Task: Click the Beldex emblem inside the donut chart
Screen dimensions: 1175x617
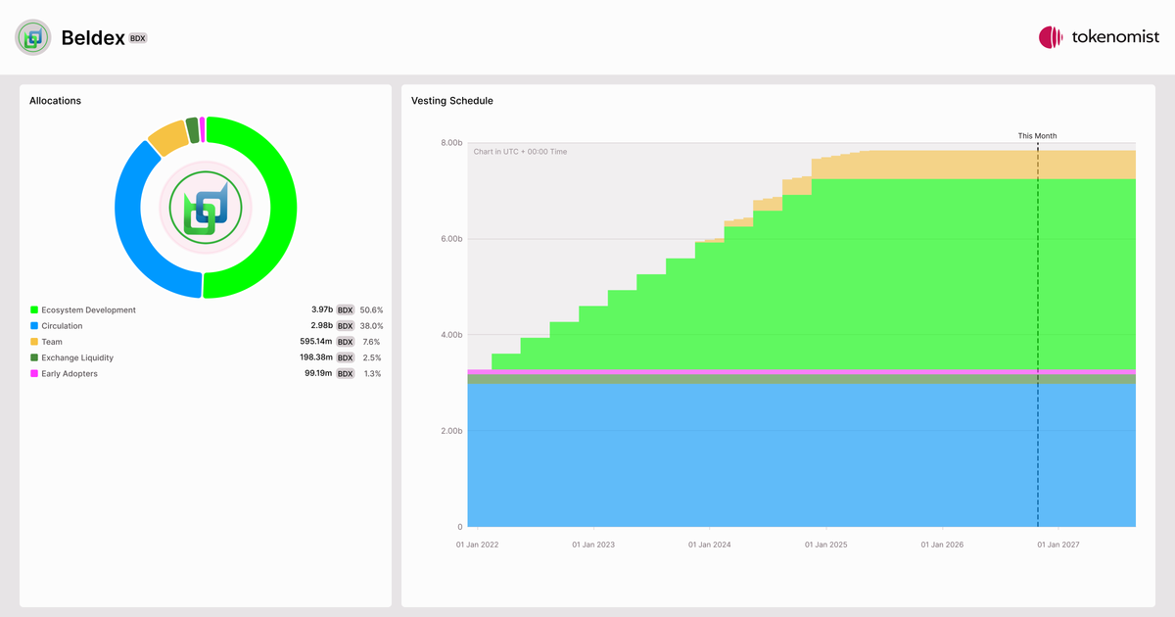Action: pyautogui.click(x=206, y=207)
